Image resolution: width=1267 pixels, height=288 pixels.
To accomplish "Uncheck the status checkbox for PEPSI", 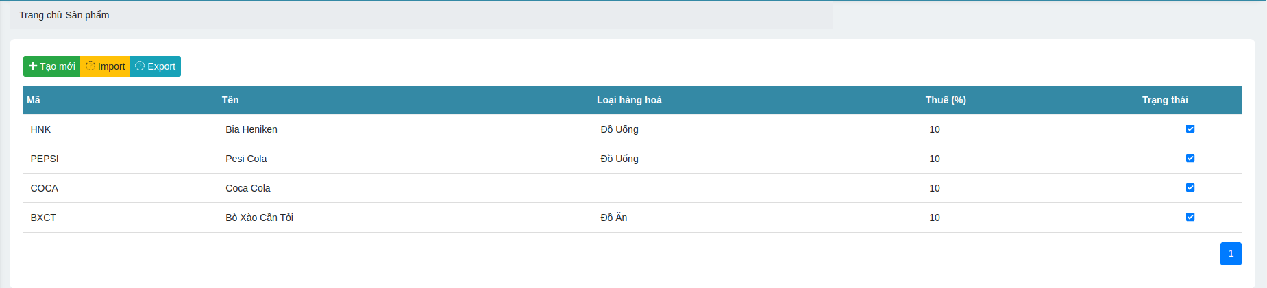I will [1190, 158].
